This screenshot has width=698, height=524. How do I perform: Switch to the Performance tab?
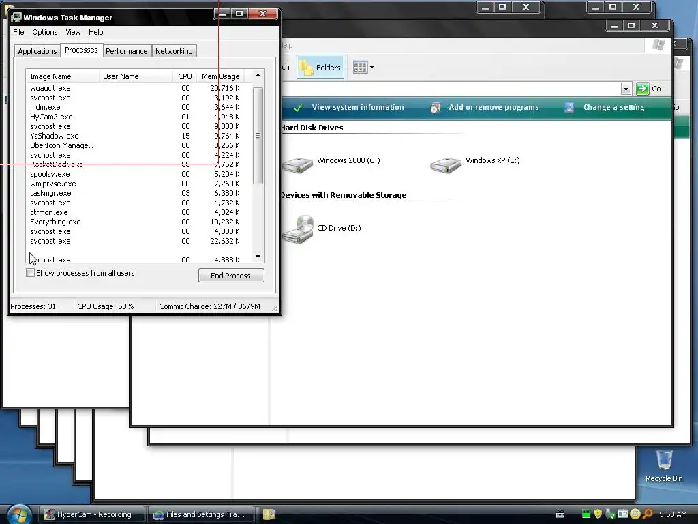tap(126, 51)
